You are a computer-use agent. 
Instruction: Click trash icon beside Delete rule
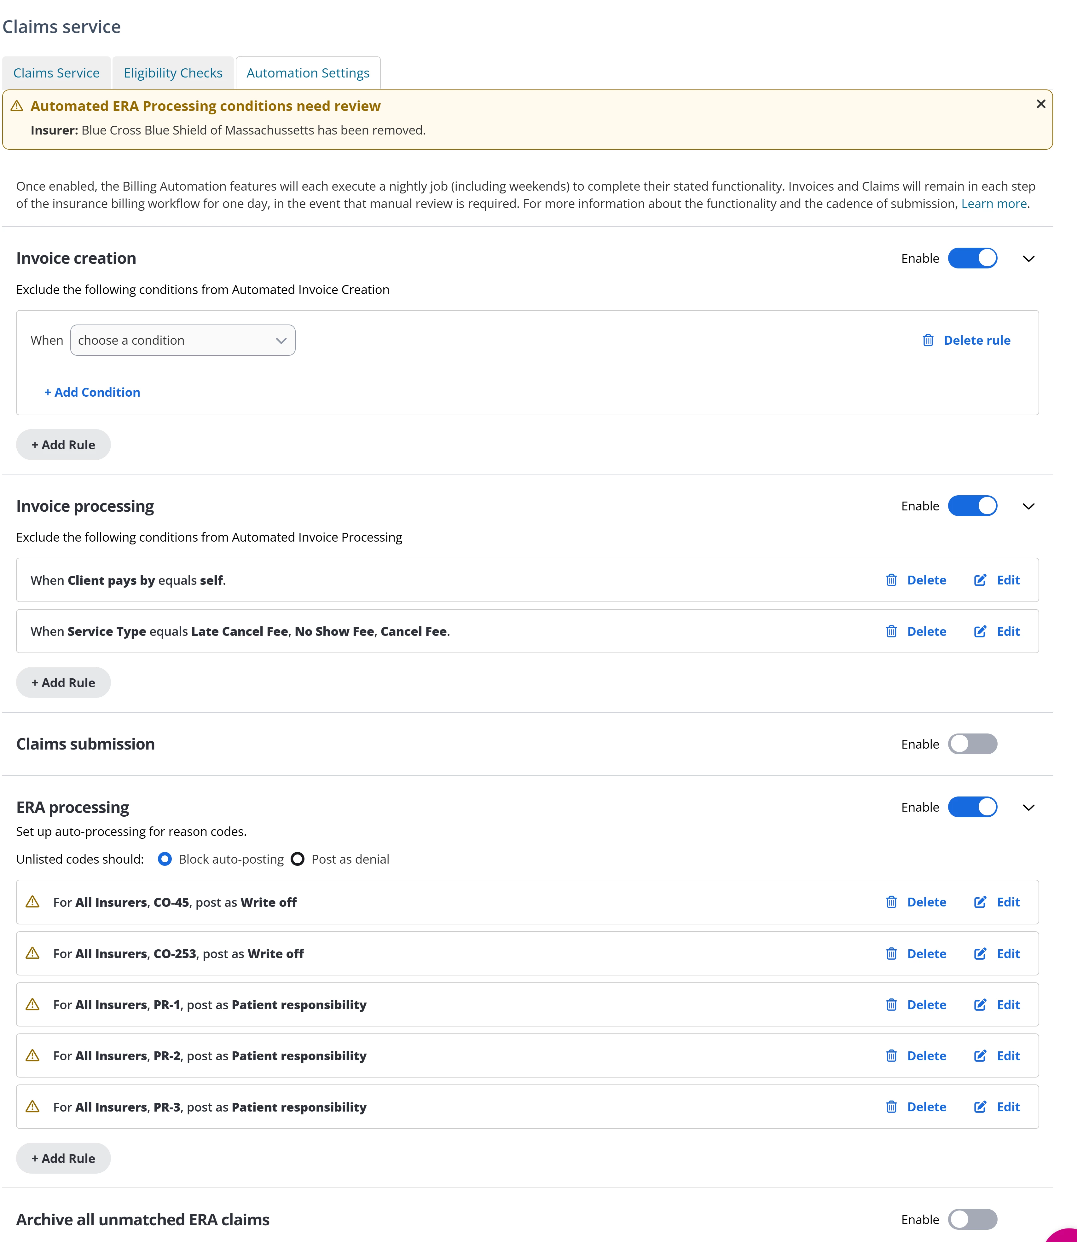point(928,340)
